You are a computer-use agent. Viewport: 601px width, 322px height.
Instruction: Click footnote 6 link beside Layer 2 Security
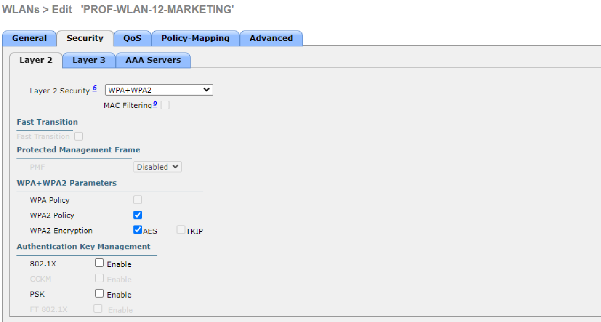pos(94,88)
